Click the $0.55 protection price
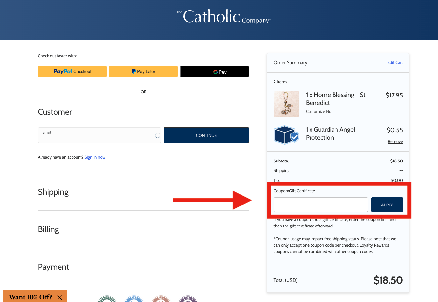 click(395, 130)
